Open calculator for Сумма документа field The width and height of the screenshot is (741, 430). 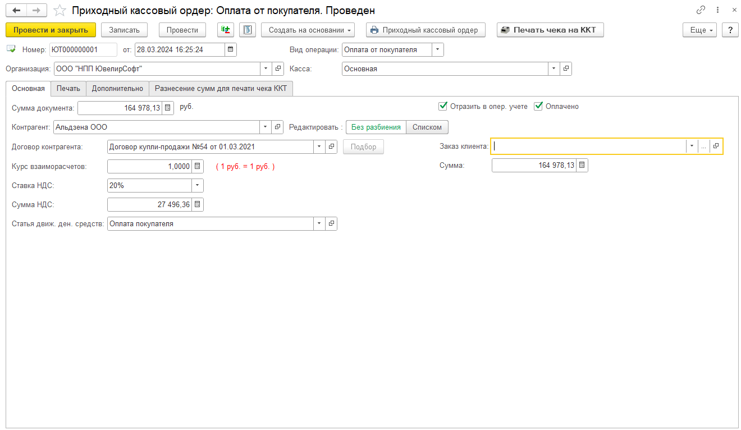168,108
